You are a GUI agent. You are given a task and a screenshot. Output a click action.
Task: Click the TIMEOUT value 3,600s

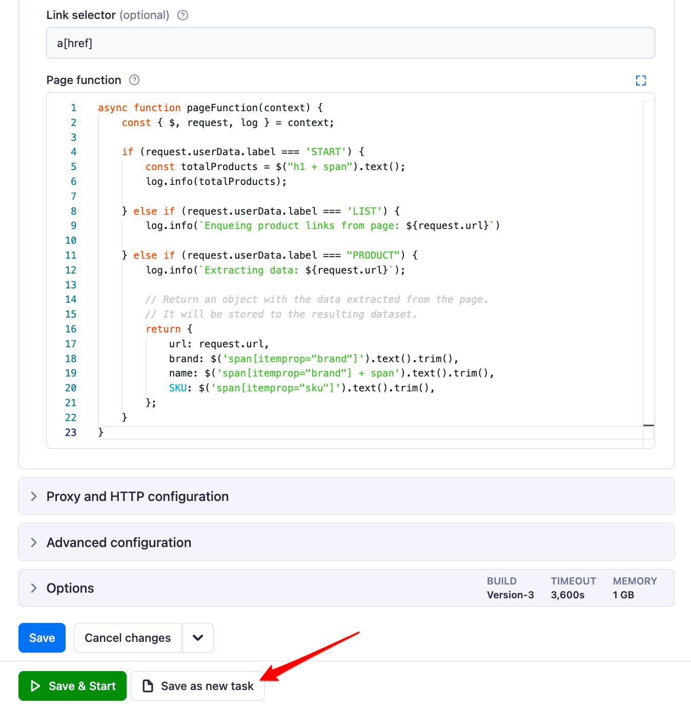coord(568,595)
